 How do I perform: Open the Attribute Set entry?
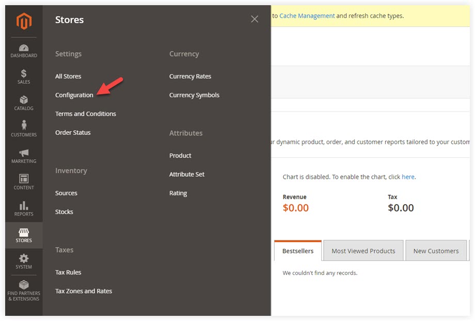(187, 174)
